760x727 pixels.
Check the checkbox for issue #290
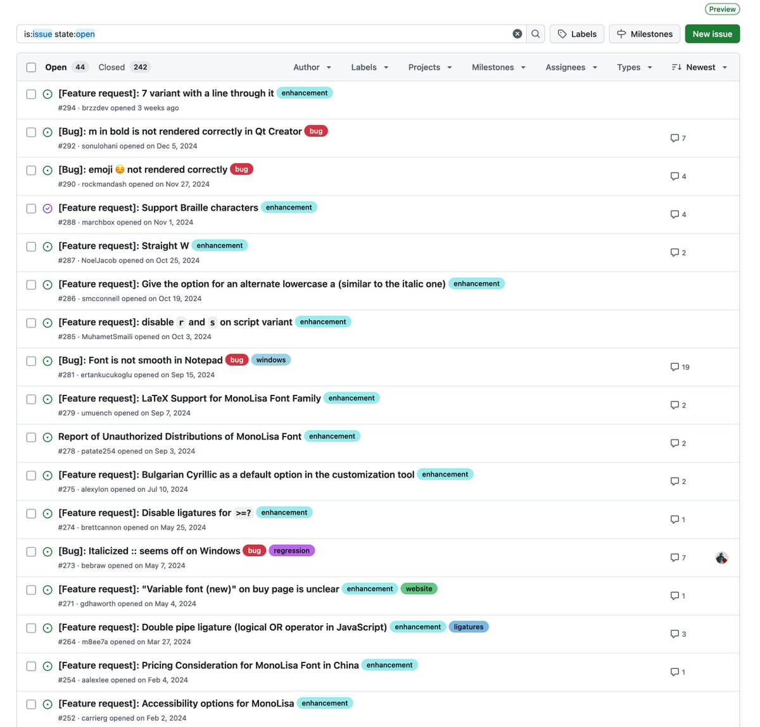pos(31,170)
